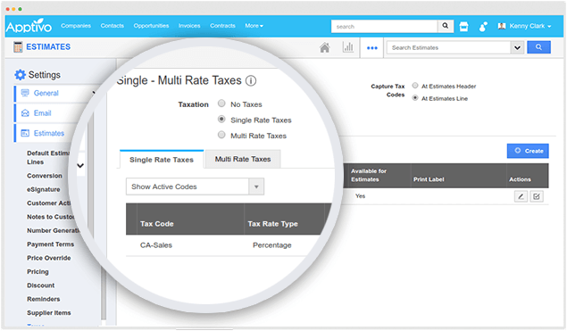Select Reminders in settings list
The image size is (567, 331).
tap(44, 299)
